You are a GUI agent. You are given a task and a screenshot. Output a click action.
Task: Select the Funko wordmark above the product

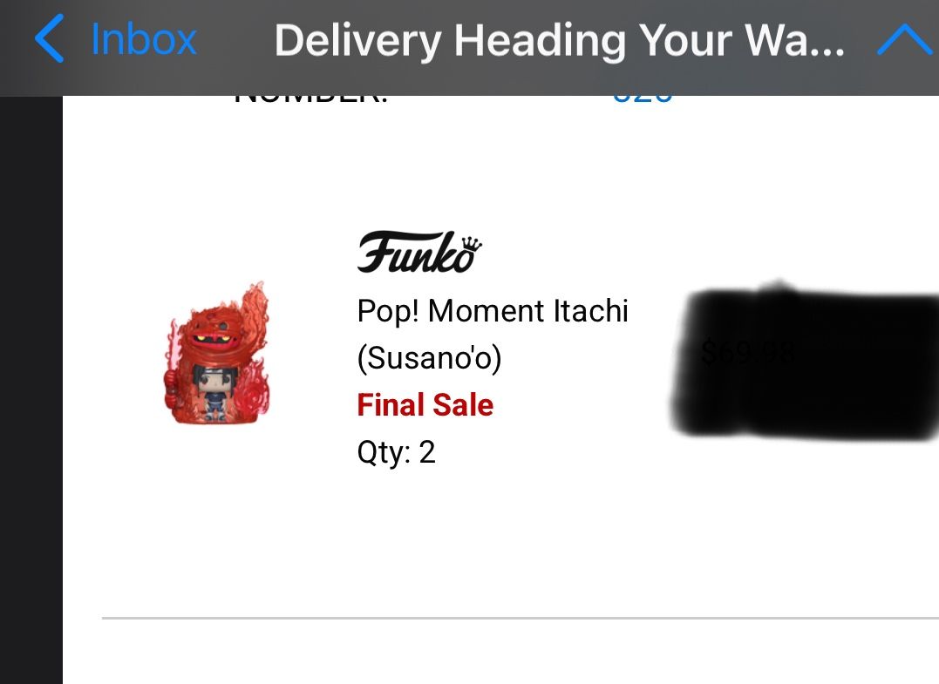click(418, 253)
